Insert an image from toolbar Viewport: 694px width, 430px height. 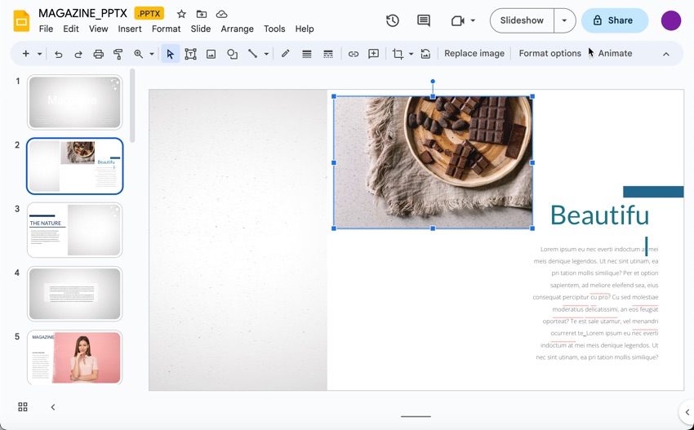tap(211, 54)
